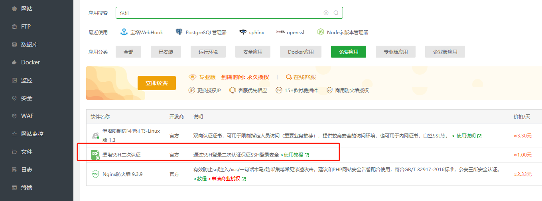Viewport: 542px width, 201px height.
Task: Click the globe icon beside 网站
Action: pos(14,9)
